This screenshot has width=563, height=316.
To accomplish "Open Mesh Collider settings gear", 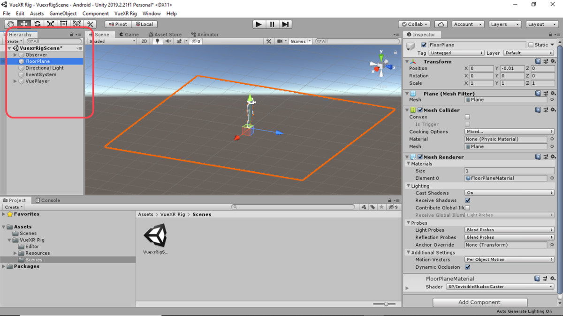I will point(552,110).
